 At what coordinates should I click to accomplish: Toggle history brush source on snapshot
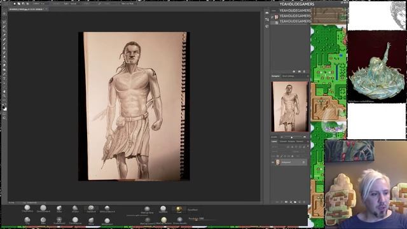[x=272, y=17]
